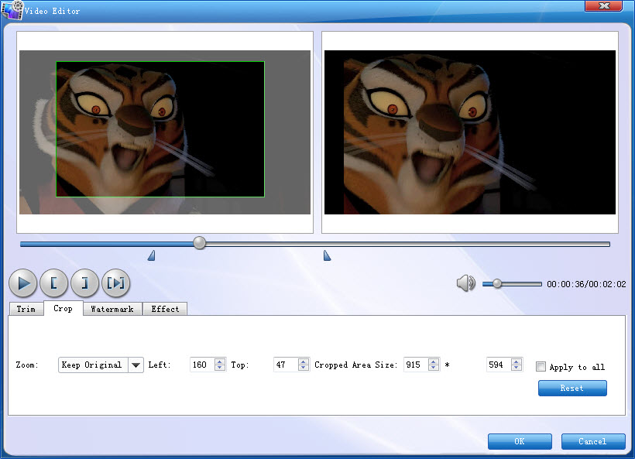Viewport: 635px width, 459px height.
Task: Expand the Zoom dropdown arrow
Action: click(x=136, y=365)
